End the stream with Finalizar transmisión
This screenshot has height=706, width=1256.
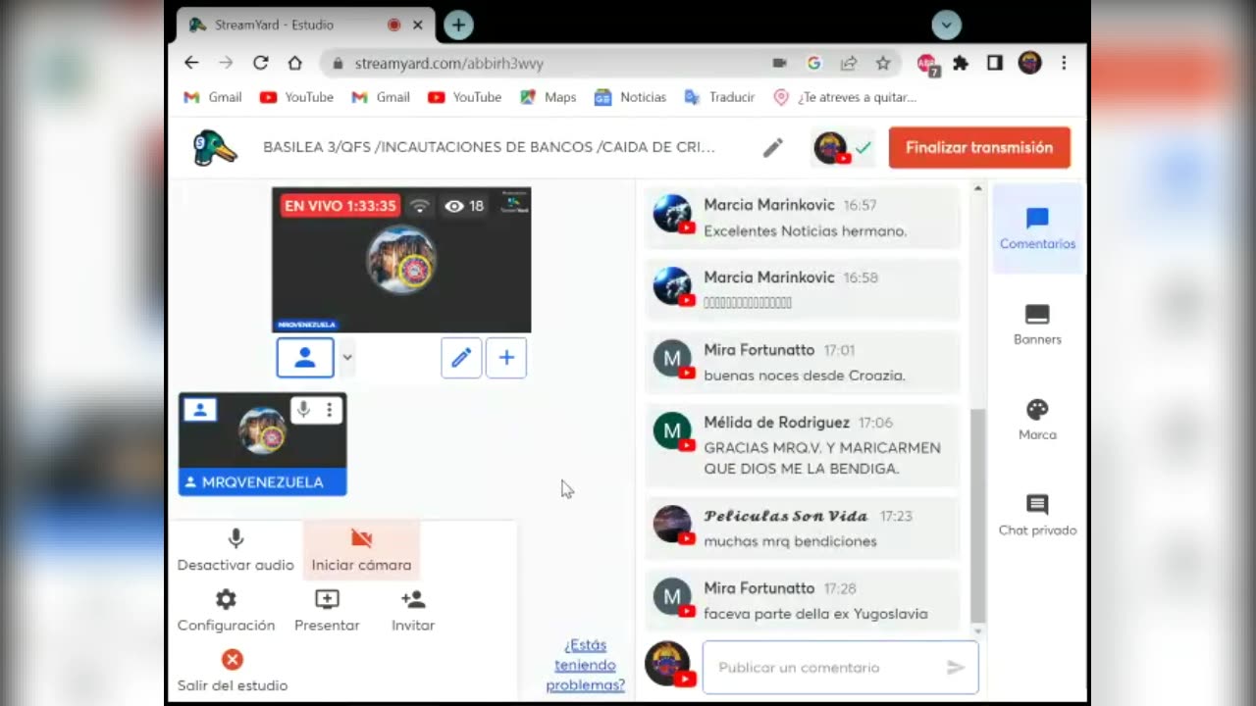pos(979,148)
